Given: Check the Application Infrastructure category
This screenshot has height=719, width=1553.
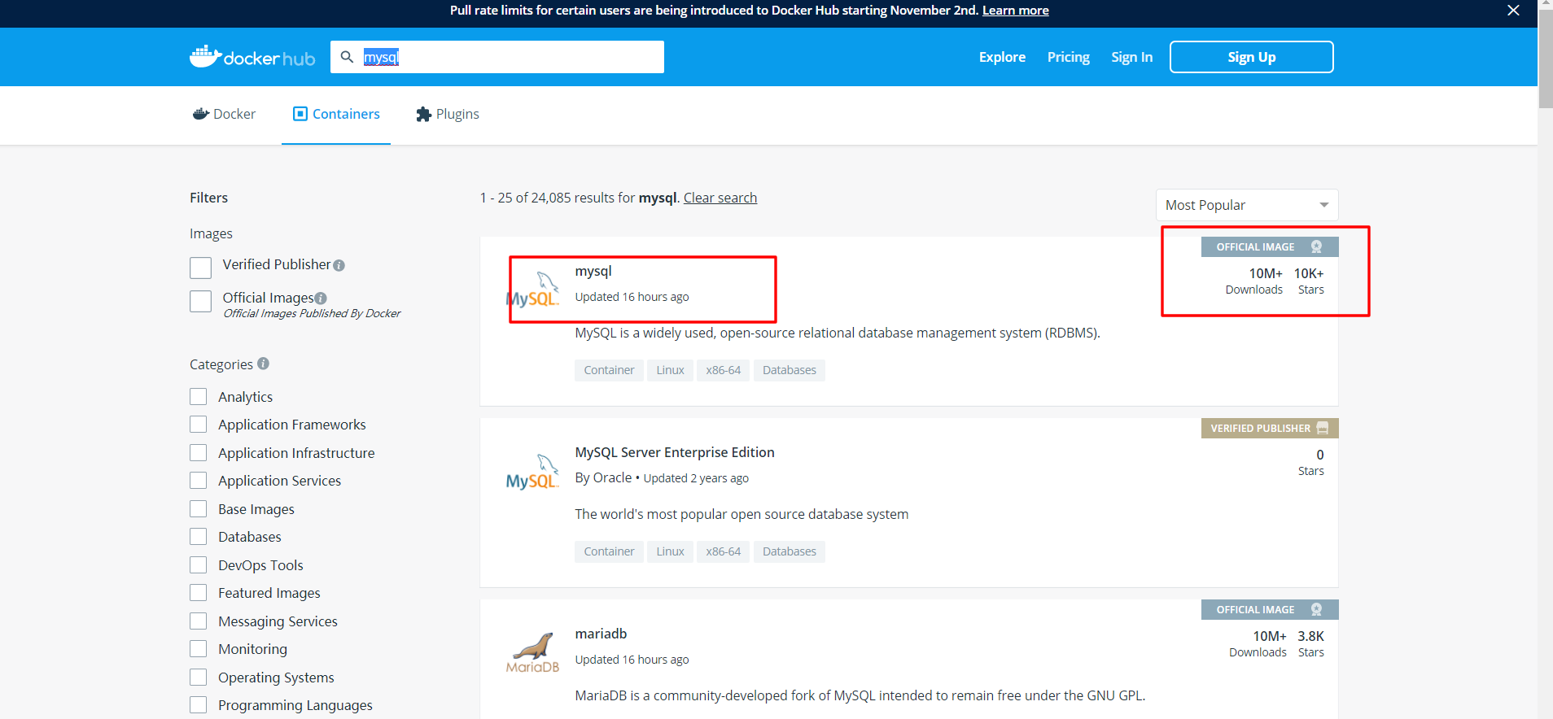Looking at the screenshot, I should click(x=199, y=452).
